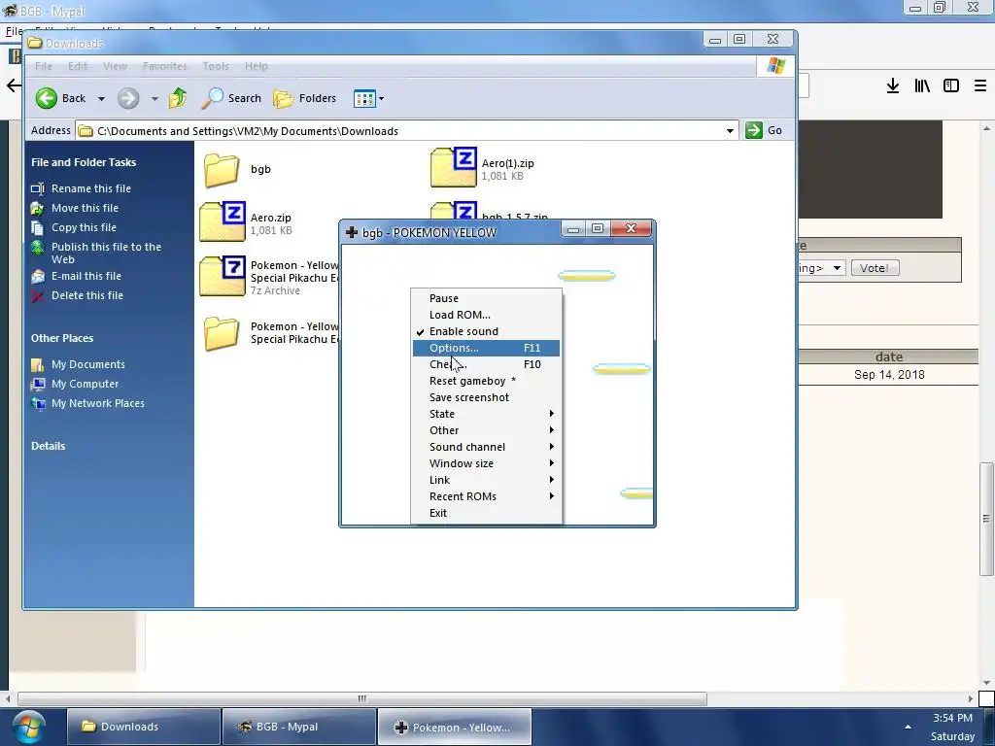Viewport: 995px width, 746px height.
Task: Open Back button history dropdown arrow
Action: (x=101, y=99)
